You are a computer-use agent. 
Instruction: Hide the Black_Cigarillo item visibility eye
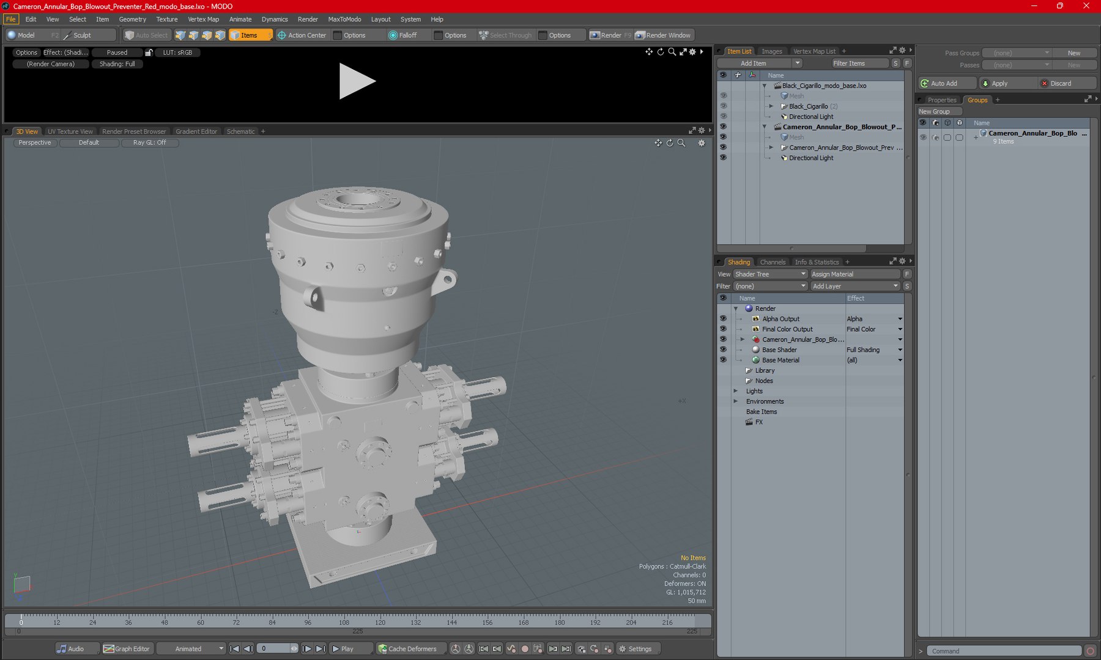coord(723,106)
